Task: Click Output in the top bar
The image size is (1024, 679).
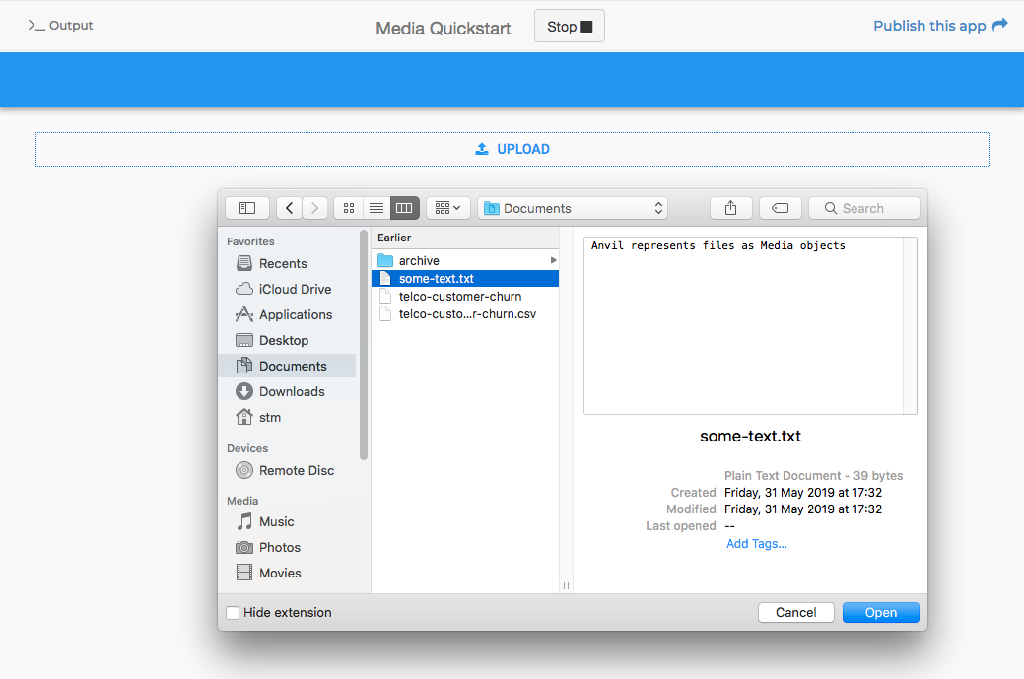Action: click(x=60, y=25)
